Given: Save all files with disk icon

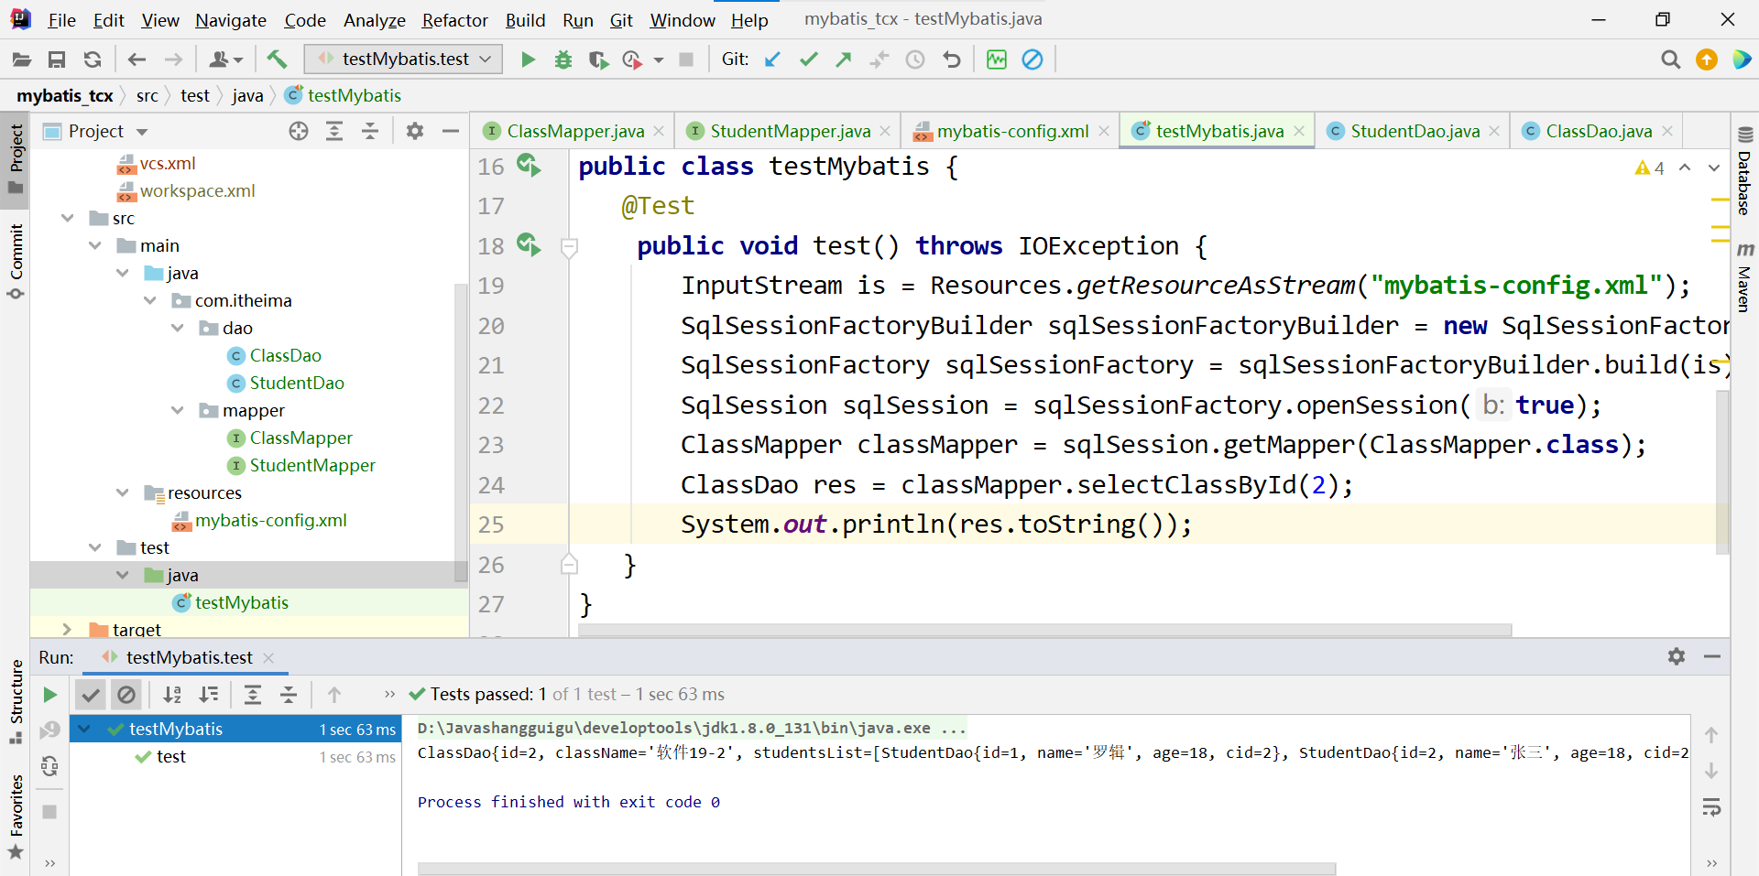Looking at the screenshot, I should point(57,59).
